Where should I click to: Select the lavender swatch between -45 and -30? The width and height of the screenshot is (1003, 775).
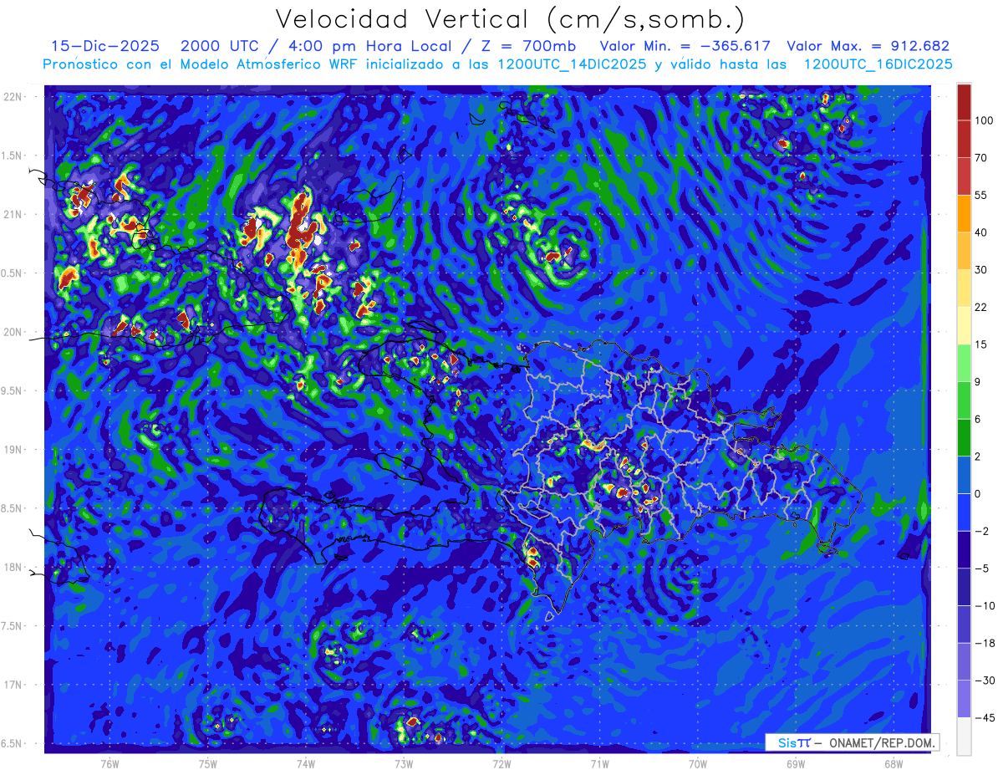point(964,698)
